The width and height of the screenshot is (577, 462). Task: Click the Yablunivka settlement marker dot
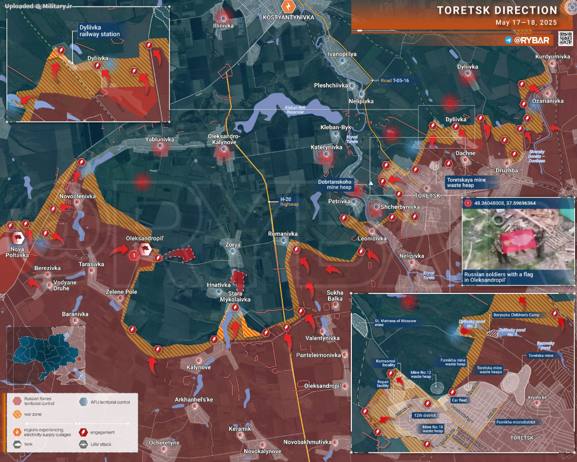pos(160,146)
